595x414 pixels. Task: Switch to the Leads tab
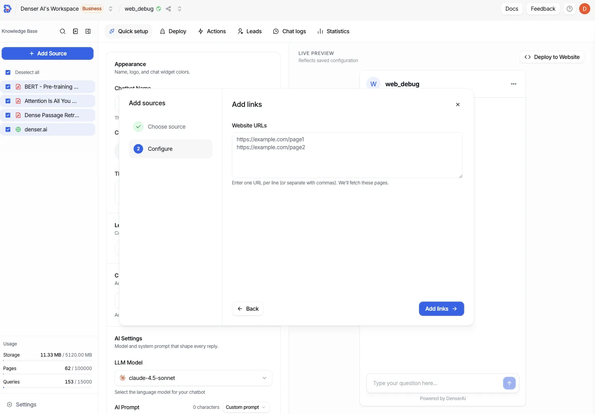[250, 31]
